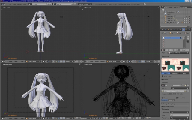
Task: Open the Modifiers wrench properties tab
Action: [174, 29]
